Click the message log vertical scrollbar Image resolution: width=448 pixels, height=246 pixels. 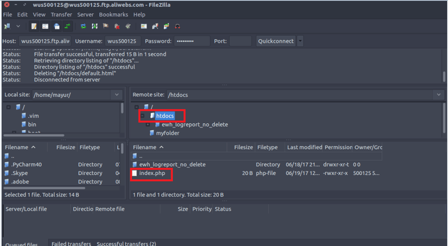[444, 76]
